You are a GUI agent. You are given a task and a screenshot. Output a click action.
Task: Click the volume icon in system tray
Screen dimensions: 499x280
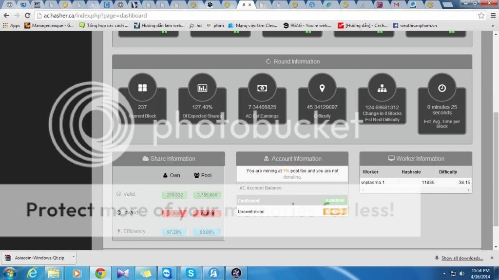click(462, 274)
